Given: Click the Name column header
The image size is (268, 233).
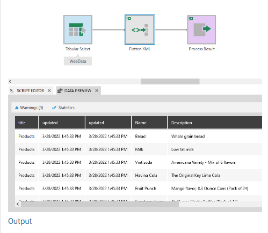Looking at the screenshot, I should [x=149, y=123].
